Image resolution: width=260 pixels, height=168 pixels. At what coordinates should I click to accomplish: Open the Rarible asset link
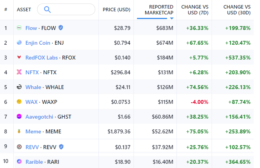pyautogui.click(x=34, y=162)
